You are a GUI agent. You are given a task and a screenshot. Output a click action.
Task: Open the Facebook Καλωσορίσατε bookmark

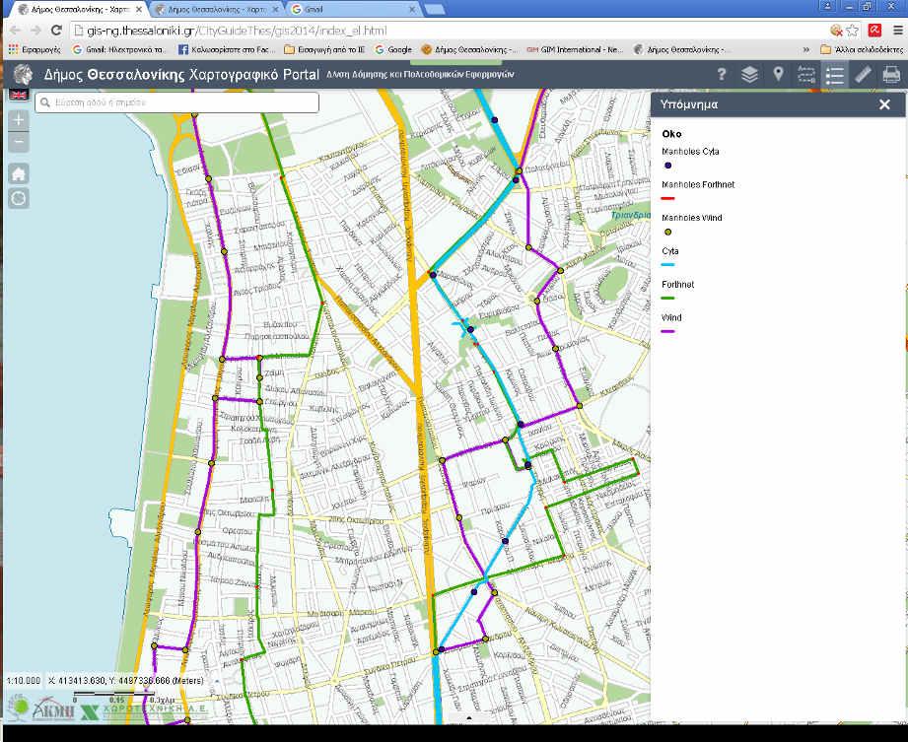click(x=227, y=50)
